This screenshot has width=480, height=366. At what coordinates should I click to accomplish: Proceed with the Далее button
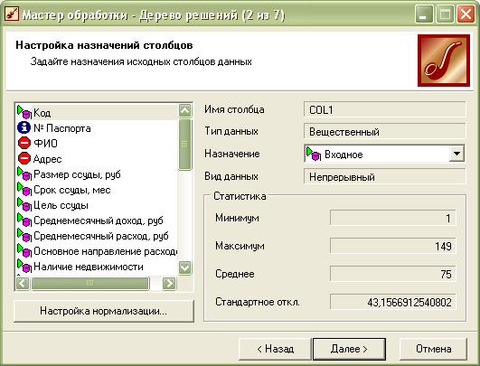349,349
